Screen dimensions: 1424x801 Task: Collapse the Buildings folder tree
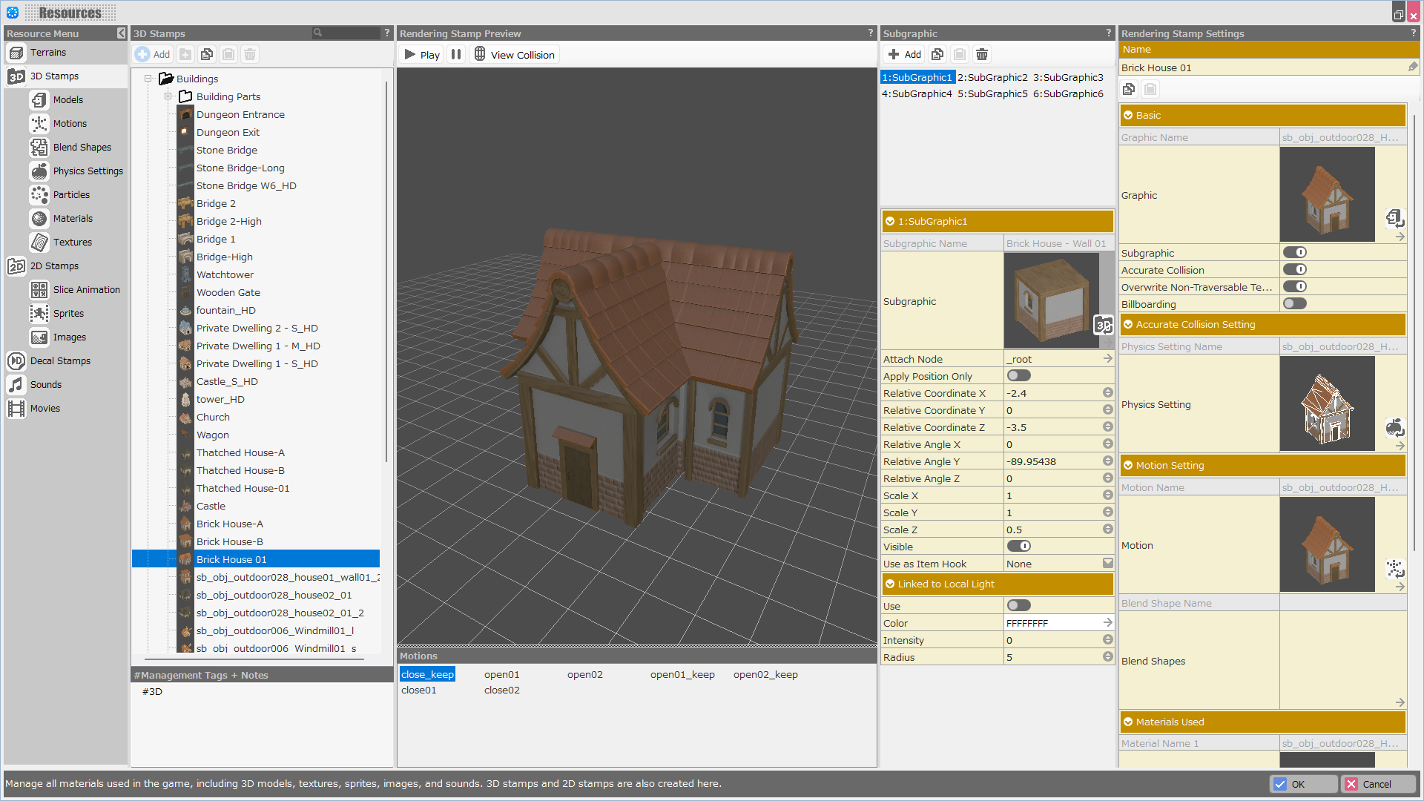[x=148, y=79]
